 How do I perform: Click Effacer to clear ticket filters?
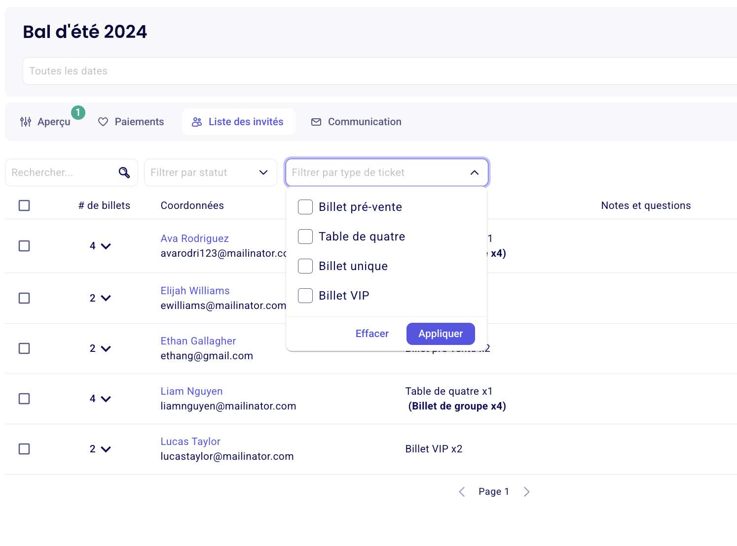coord(372,334)
